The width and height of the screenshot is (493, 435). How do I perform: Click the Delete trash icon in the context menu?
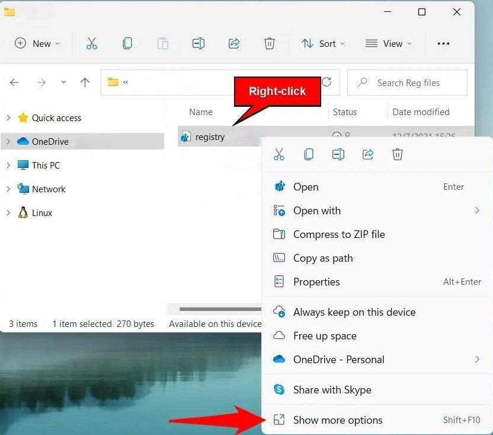pyautogui.click(x=398, y=154)
